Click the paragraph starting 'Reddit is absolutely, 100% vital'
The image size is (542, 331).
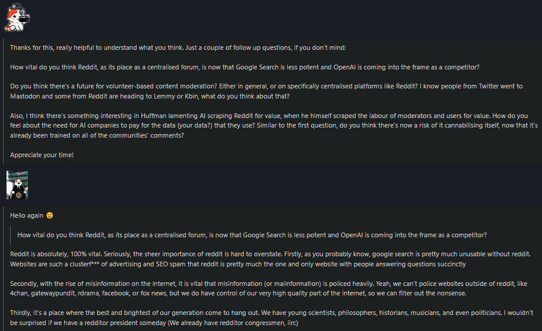270,259
